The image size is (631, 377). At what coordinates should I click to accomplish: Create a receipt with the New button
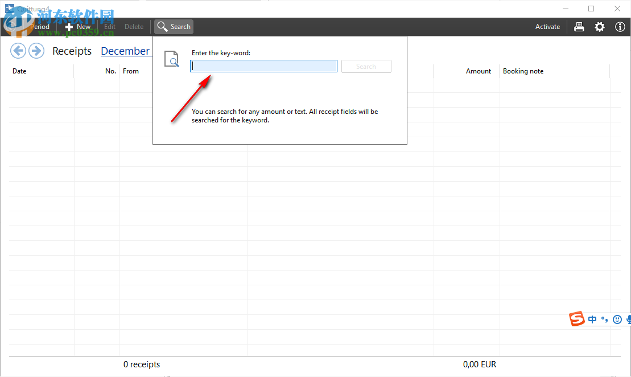(x=78, y=26)
